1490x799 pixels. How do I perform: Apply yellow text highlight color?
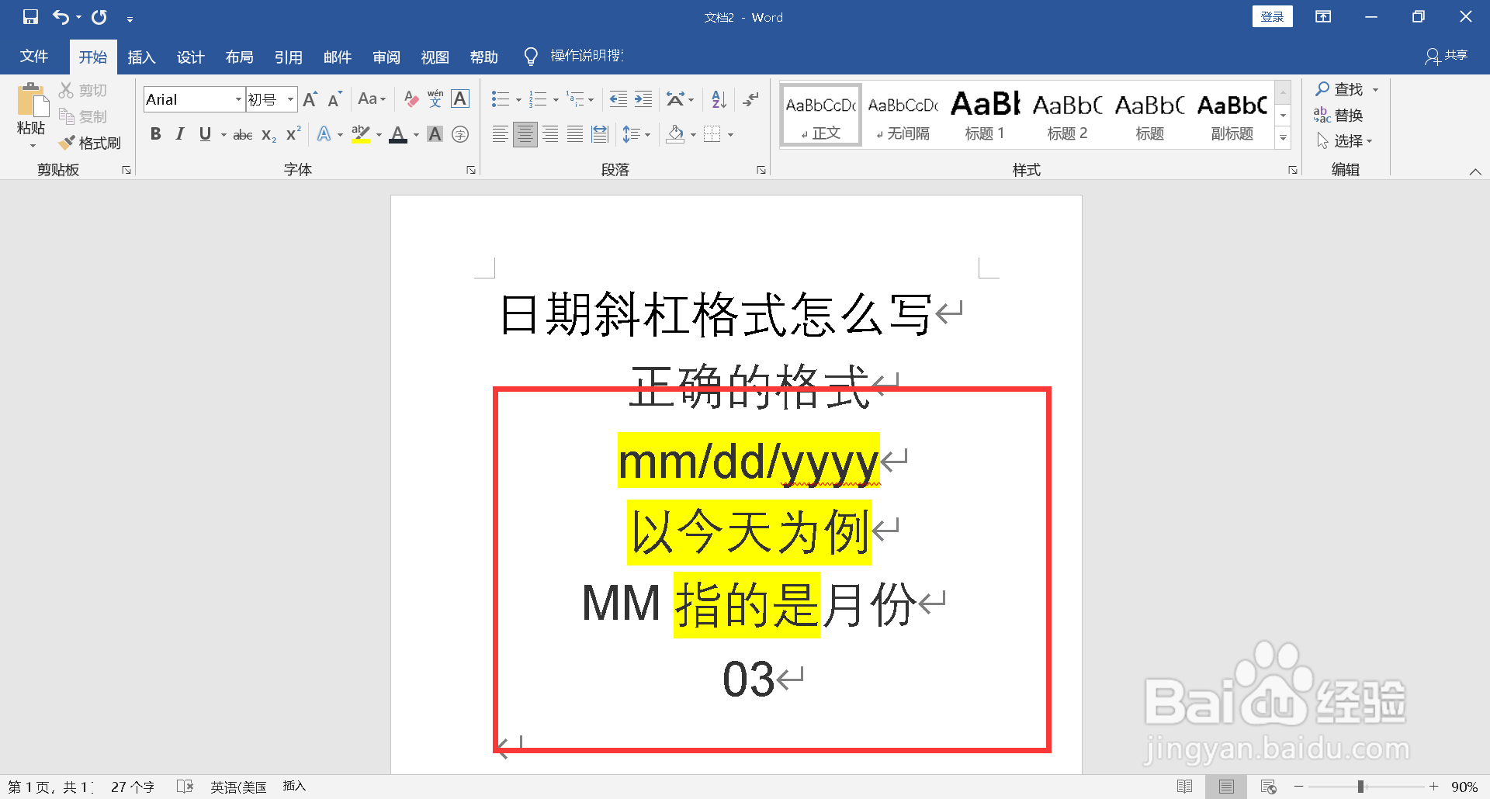pyautogui.click(x=361, y=134)
